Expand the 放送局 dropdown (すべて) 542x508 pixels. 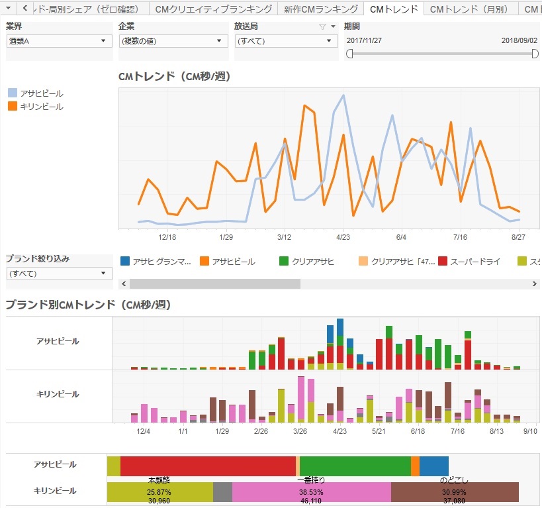(x=286, y=41)
